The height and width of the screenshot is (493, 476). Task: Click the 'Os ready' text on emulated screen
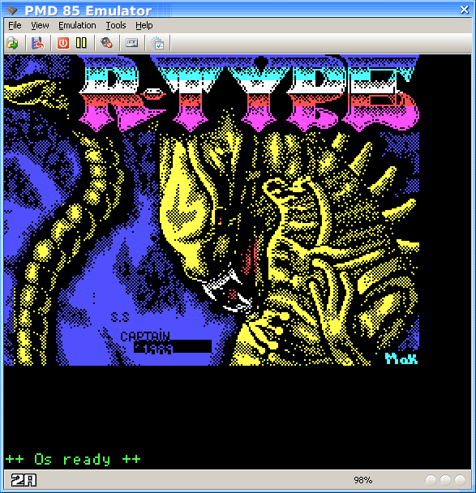[x=73, y=460]
